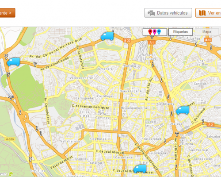The height and width of the screenshot is (177, 221).
Task: Click the blue van near Costillares
Action: click(183, 110)
